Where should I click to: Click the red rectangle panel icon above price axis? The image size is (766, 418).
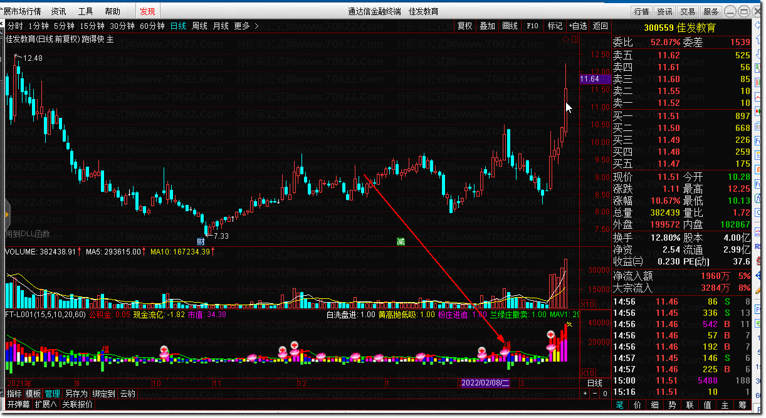point(575,39)
